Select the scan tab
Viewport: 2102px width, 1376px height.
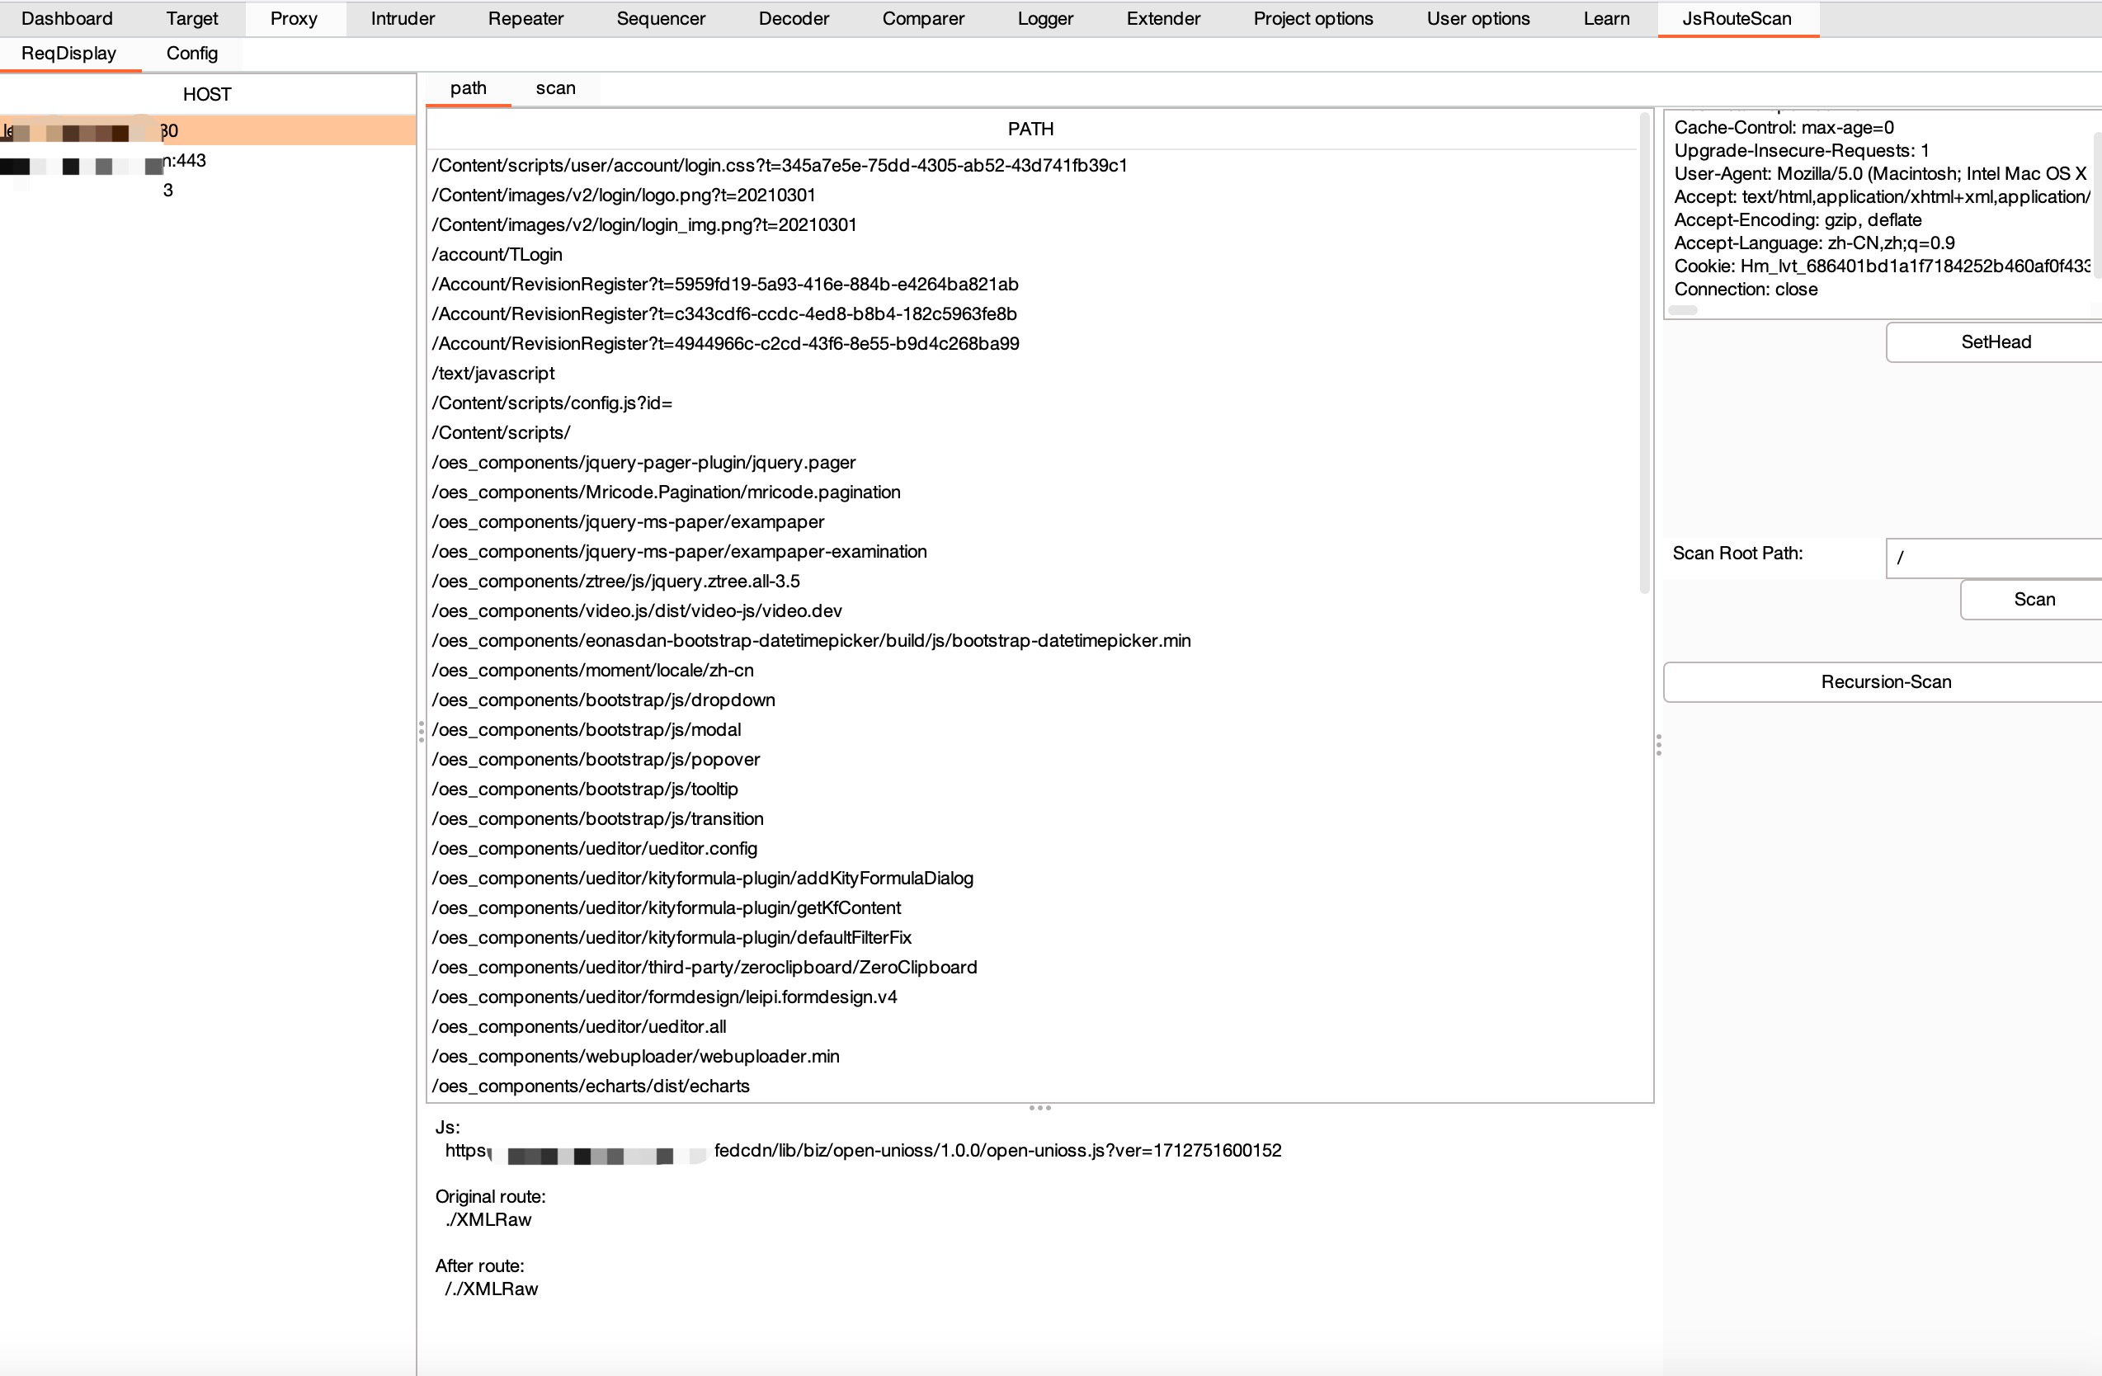point(554,88)
